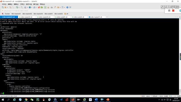Click the green Xmanager icon in toolbar
181x102 pixels.
point(42,7)
